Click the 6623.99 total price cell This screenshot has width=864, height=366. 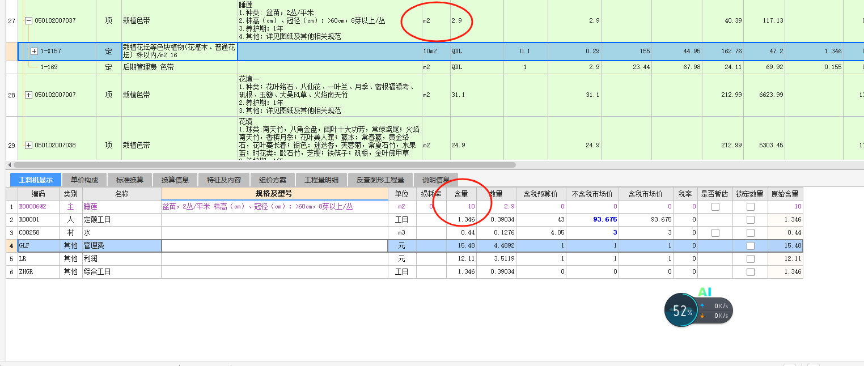(764, 95)
